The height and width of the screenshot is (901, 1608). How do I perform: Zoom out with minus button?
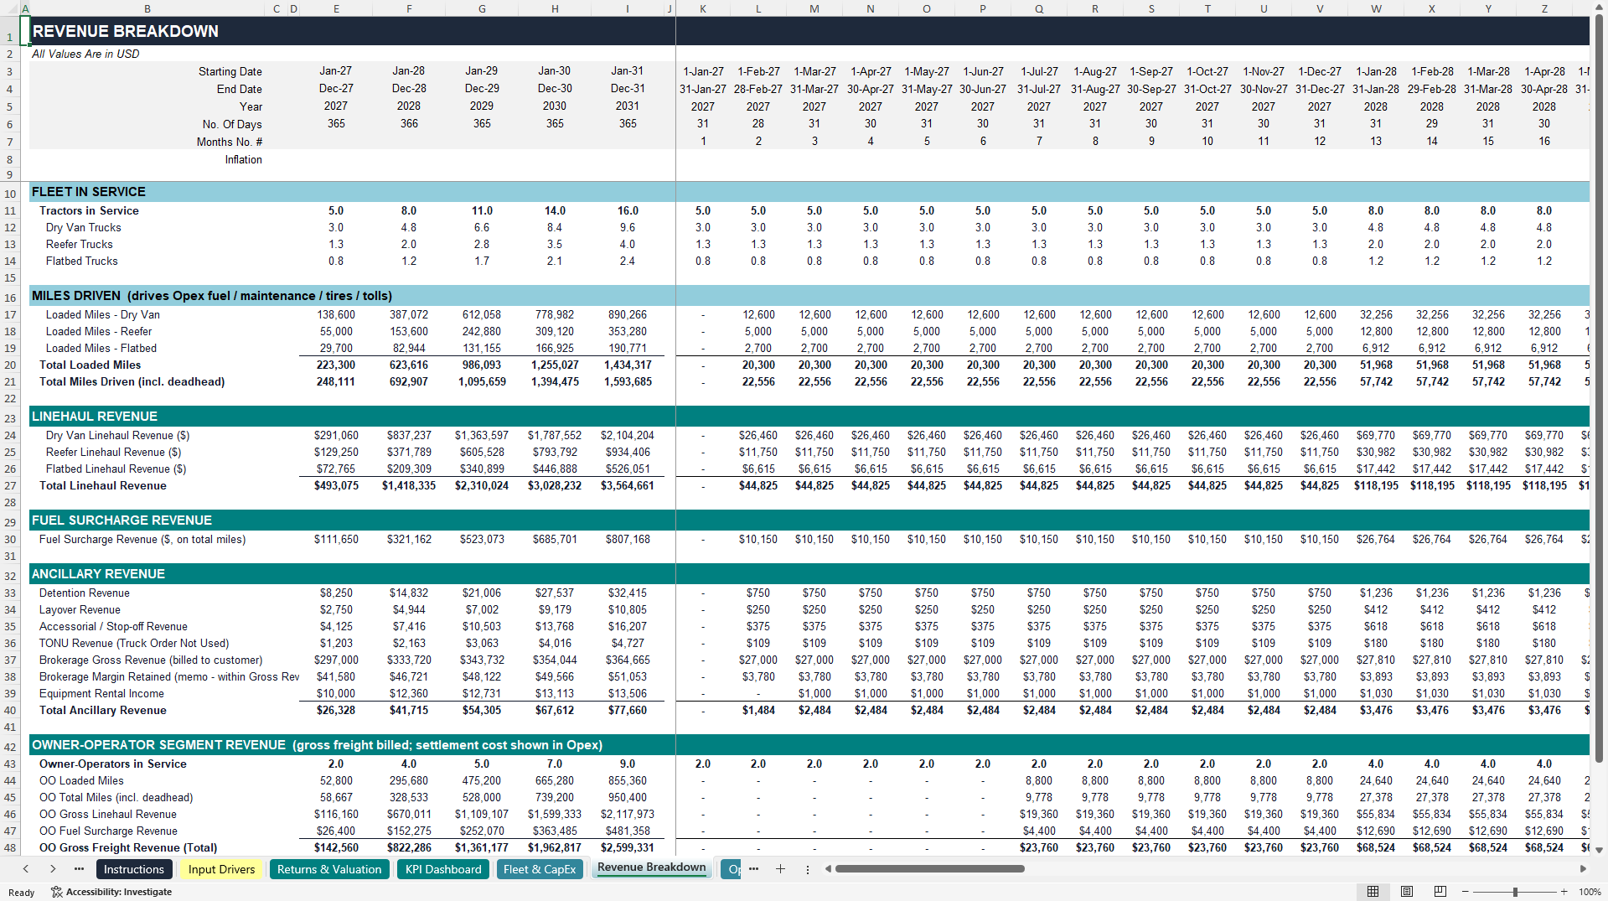(1465, 892)
